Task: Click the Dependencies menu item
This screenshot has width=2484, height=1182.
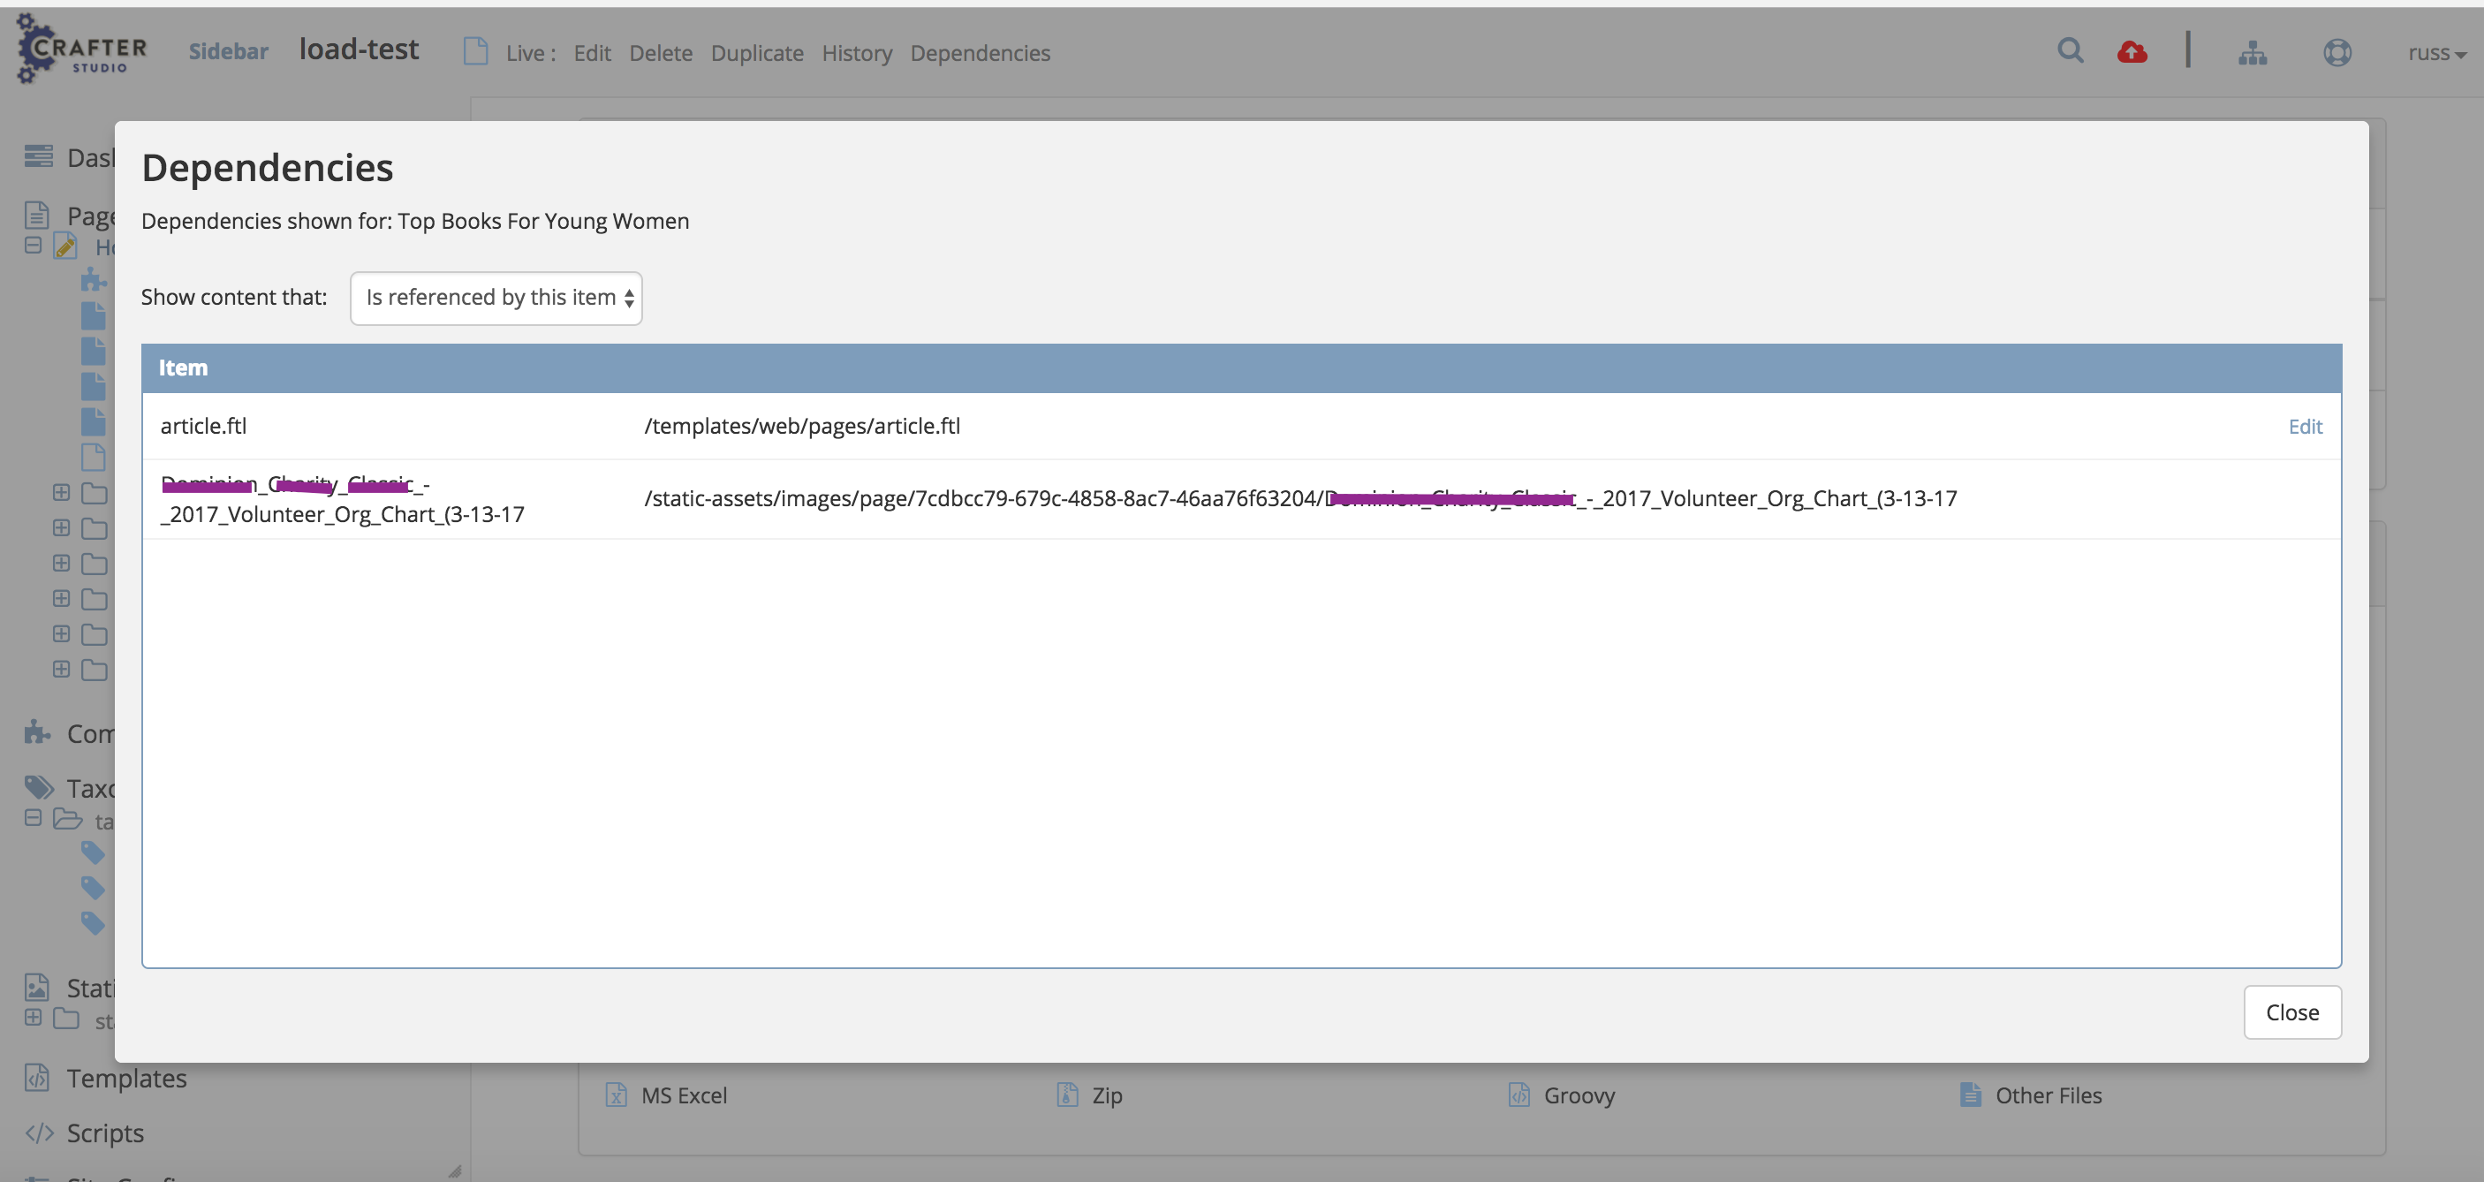Action: (981, 53)
